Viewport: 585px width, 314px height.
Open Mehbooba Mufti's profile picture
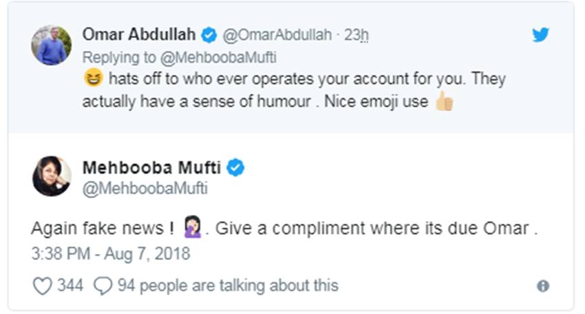(x=52, y=176)
